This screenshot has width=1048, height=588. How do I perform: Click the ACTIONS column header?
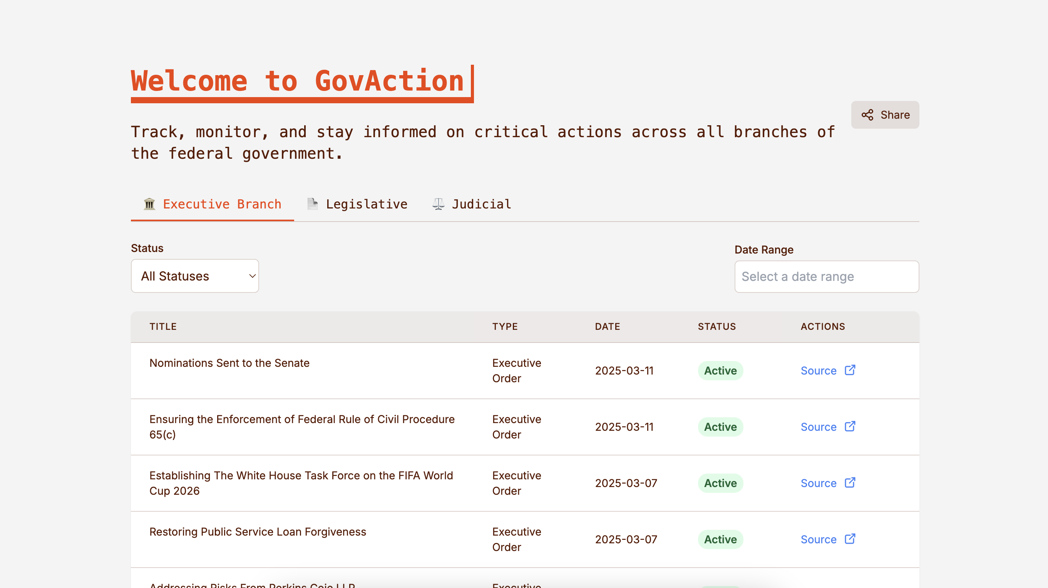pyautogui.click(x=823, y=327)
